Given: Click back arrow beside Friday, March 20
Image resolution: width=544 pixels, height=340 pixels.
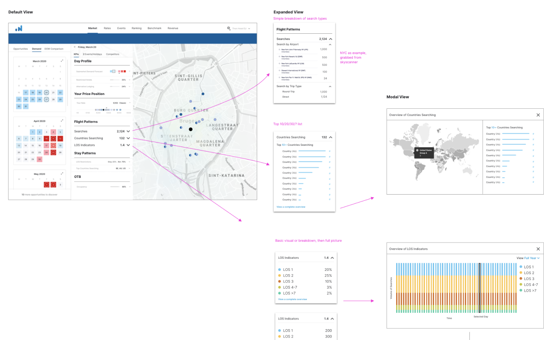Looking at the screenshot, I should 75,47.
